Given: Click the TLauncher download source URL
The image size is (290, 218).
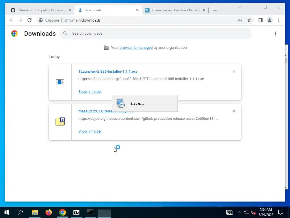Looking at the screenshot, I should 141,79.
